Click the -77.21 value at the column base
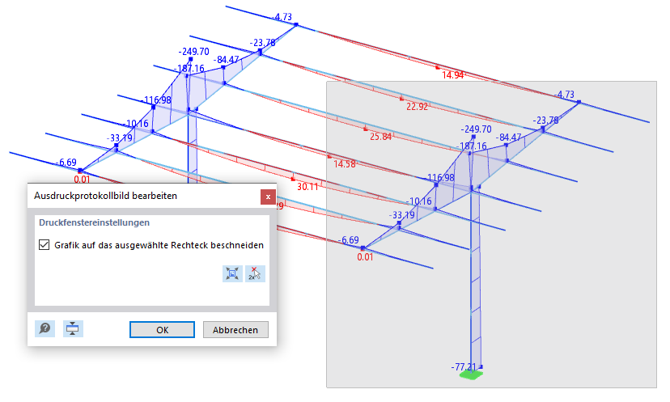This screenshot has height=402, width=670. pyautogui.click(x=464, y=367)
